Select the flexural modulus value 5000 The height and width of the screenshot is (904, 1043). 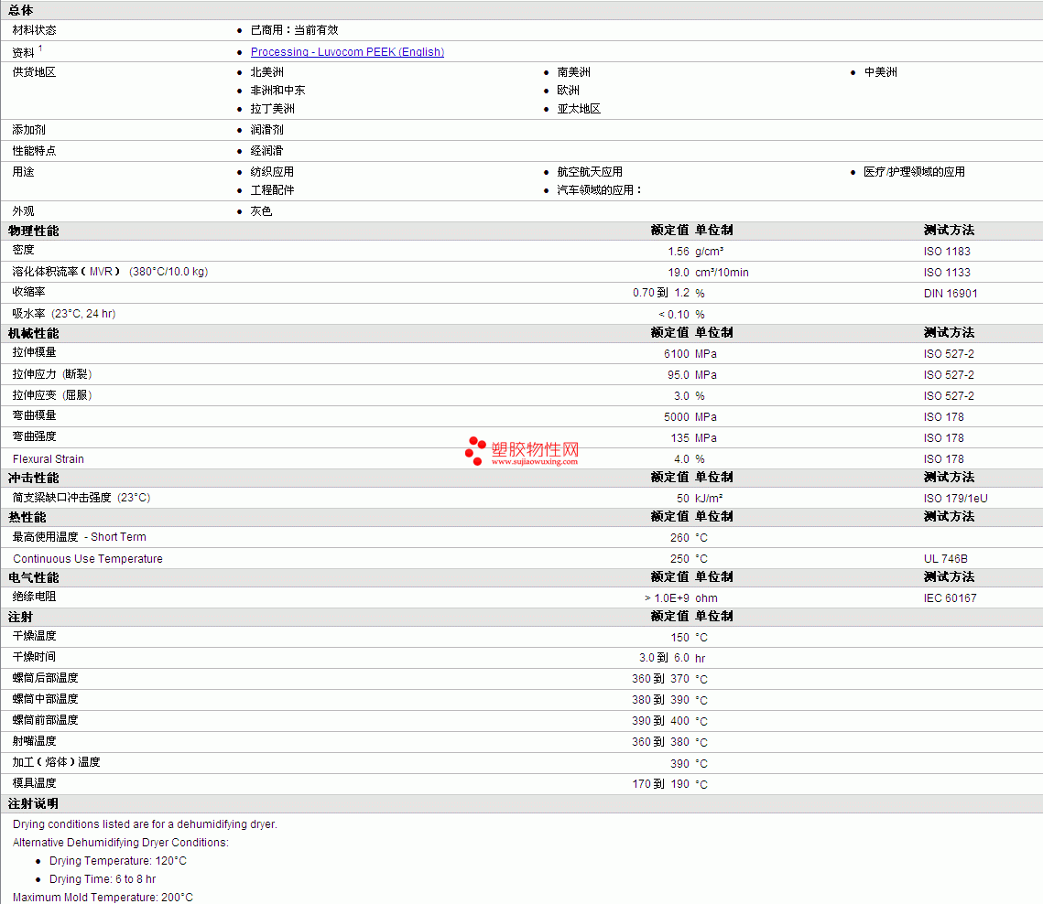(x=677, y=416)
